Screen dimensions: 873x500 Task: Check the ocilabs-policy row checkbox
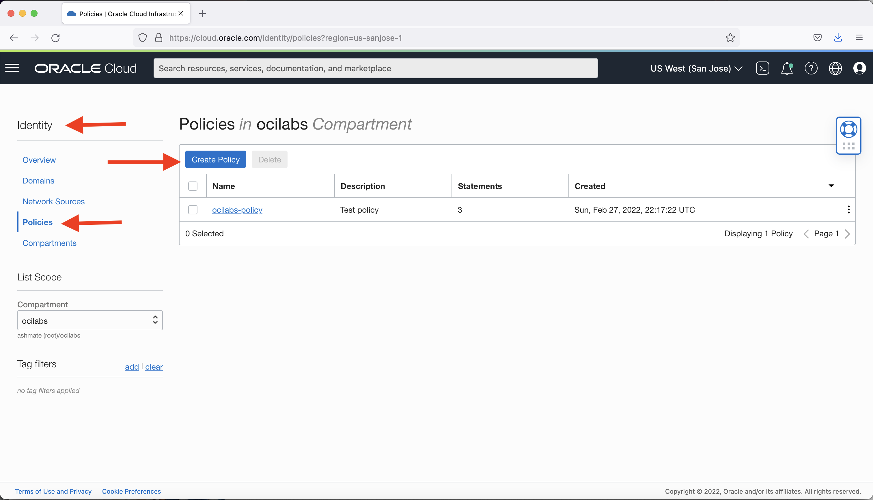pos(193,209)
